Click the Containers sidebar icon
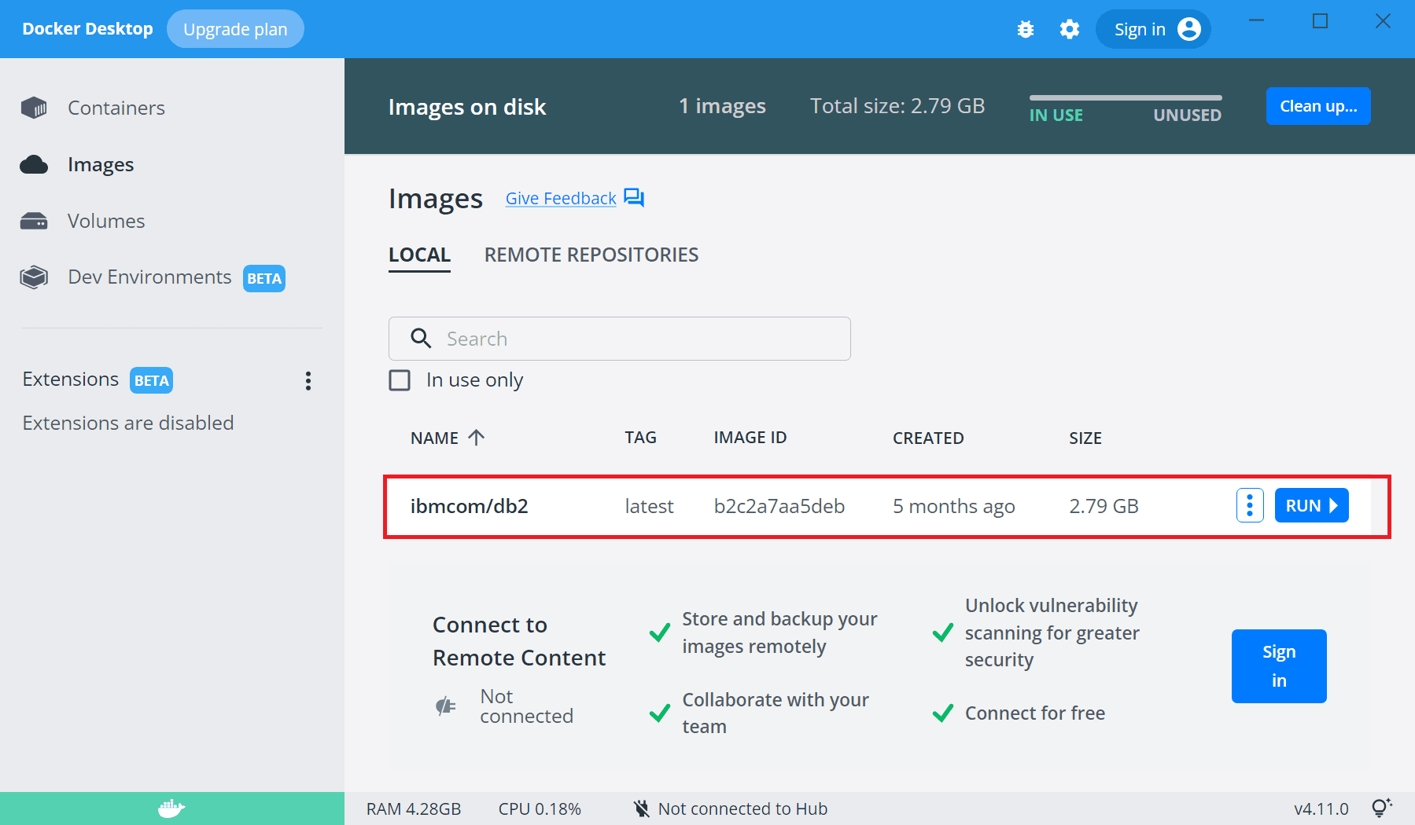Image resolution: width=1415 pixels, height=825 pixels. tap(34, 108)
